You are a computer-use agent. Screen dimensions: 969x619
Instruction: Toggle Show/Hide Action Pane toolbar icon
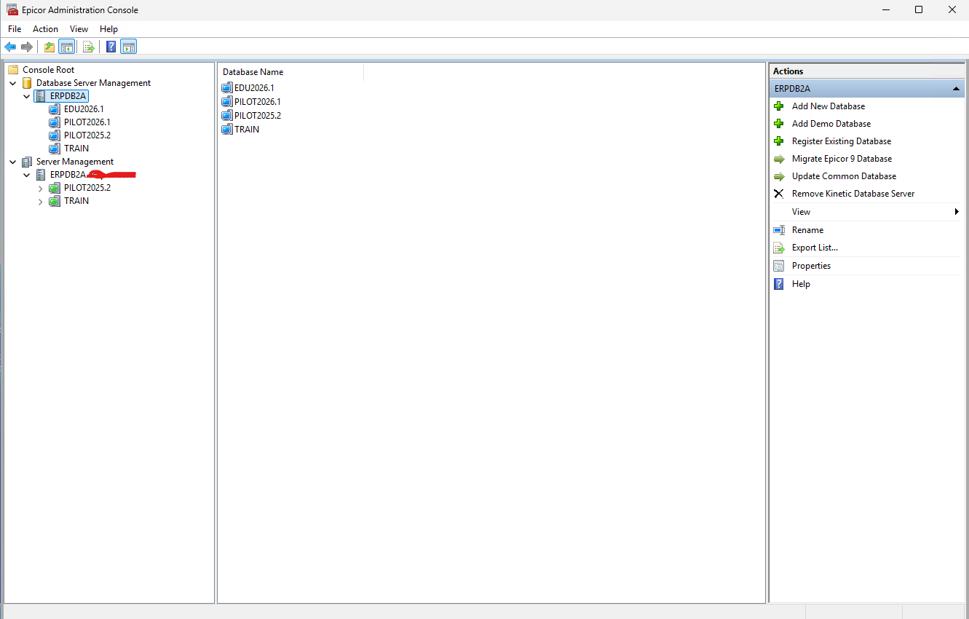pos(128,47)
